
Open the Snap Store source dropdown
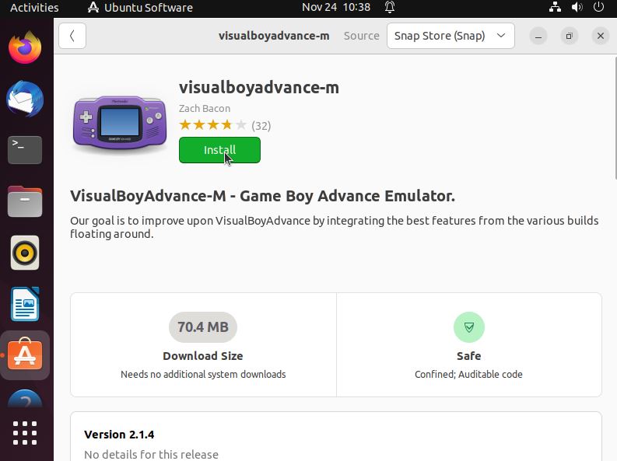(x=450, y=36)
